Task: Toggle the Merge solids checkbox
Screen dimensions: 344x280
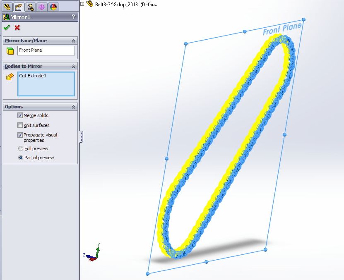Action: [x=20, y=115]
